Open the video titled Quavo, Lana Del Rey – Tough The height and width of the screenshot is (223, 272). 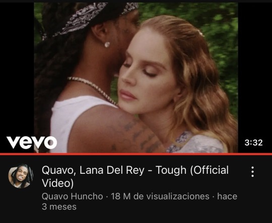click(x=135, y=176)
